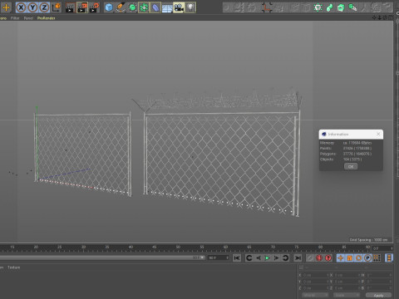Click the viewport rotate navigation icon
The image size is (399, 299).
coord(385,17)
